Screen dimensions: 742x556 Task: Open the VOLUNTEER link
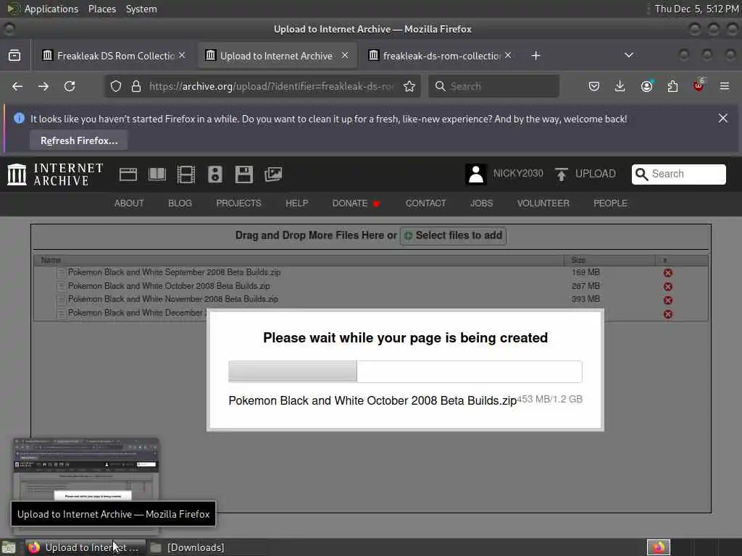(x=543, y=203)
